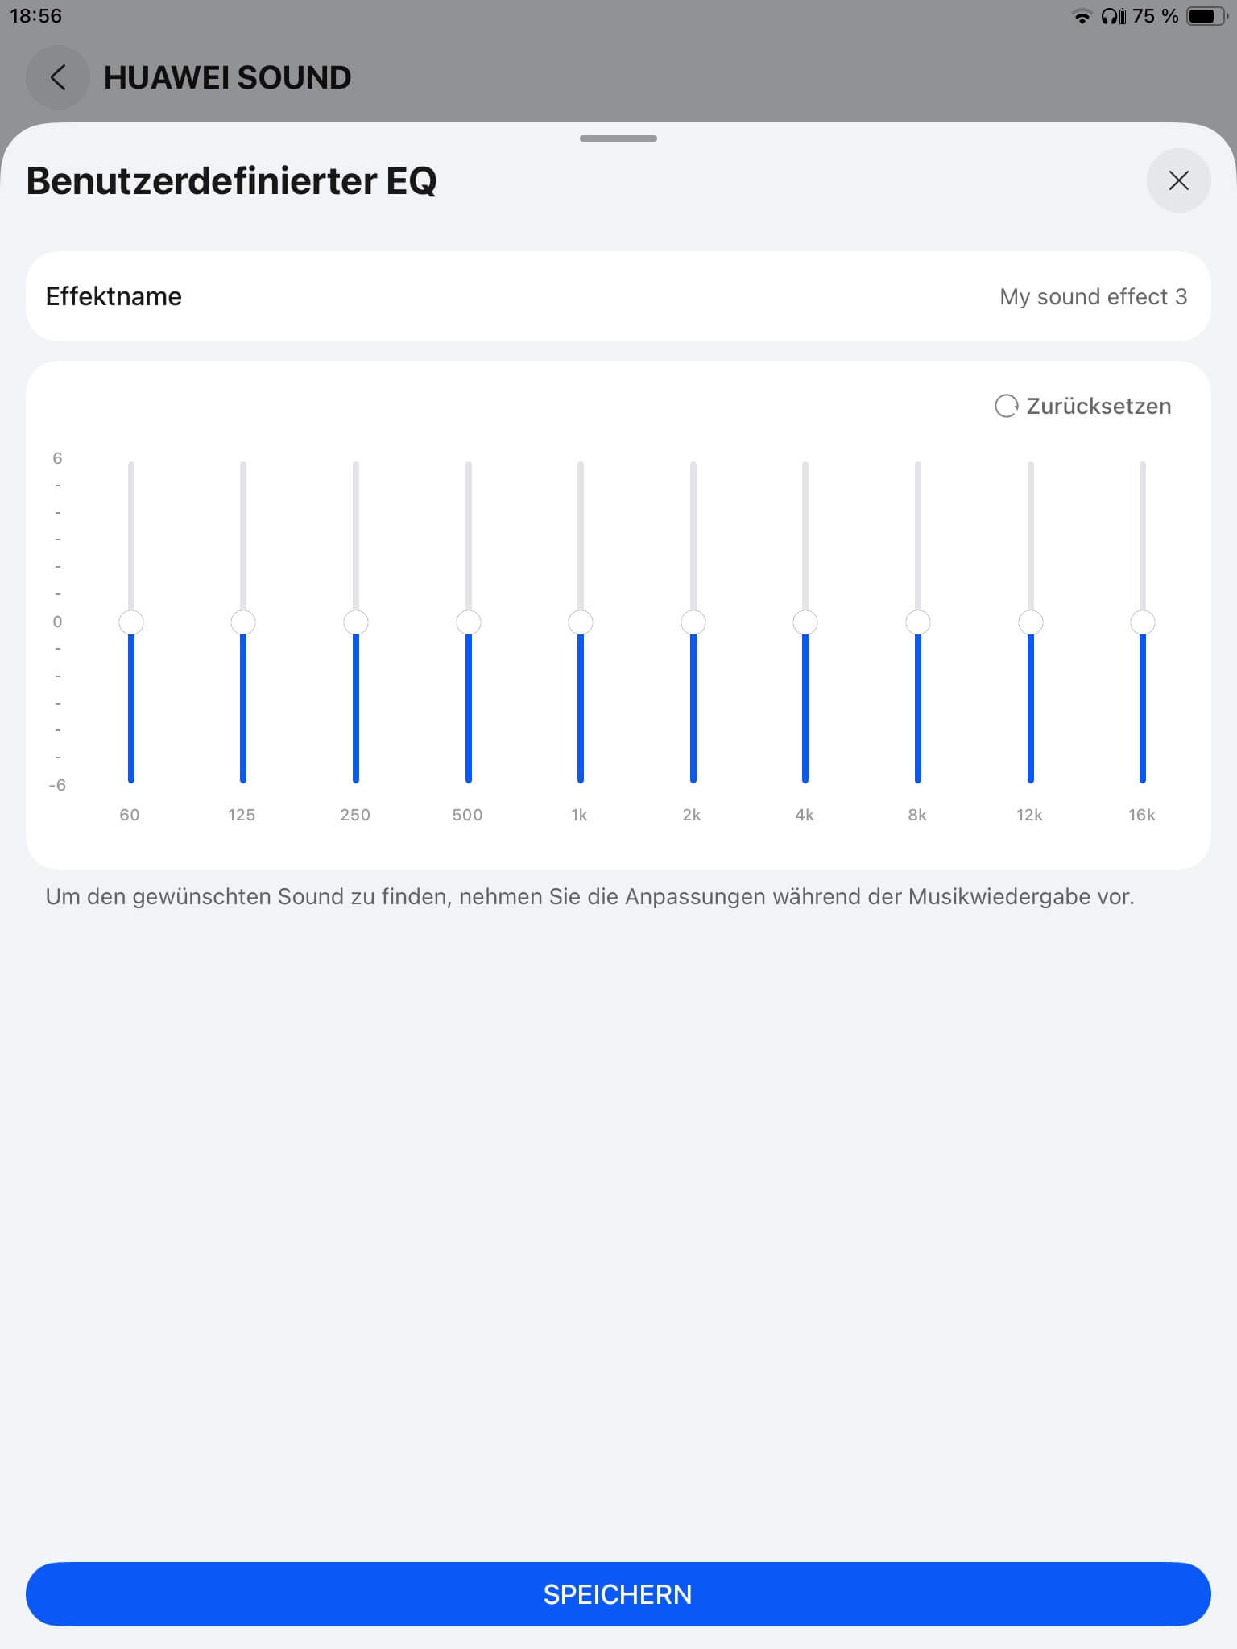Screen dimensions: 1237x1649
Task: Select the 250 Hz slider handle
Action: coord(356,622)
